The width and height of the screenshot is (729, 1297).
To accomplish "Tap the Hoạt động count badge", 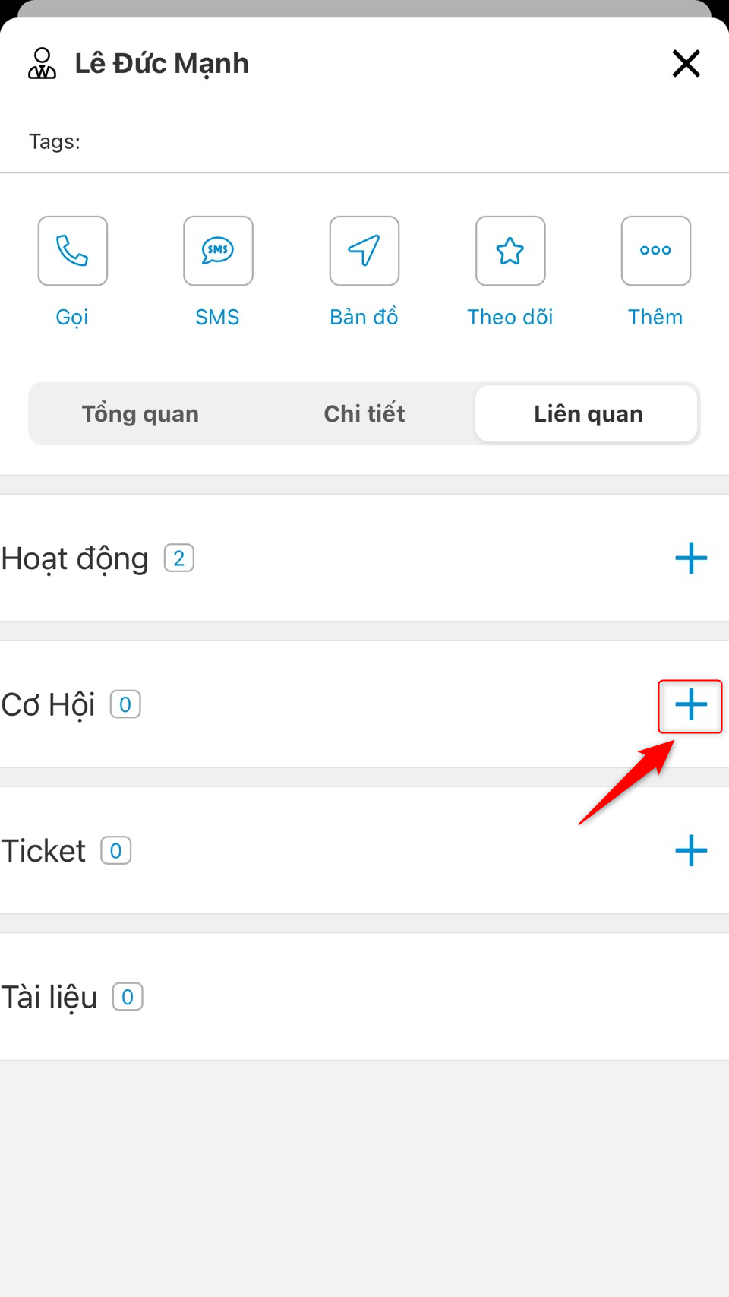I will [x=179, y=558].
